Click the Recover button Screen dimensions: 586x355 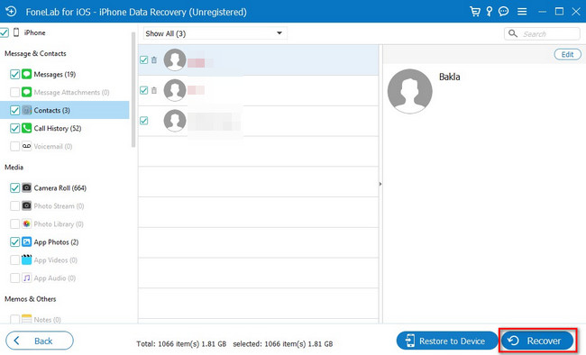[537, 341]
